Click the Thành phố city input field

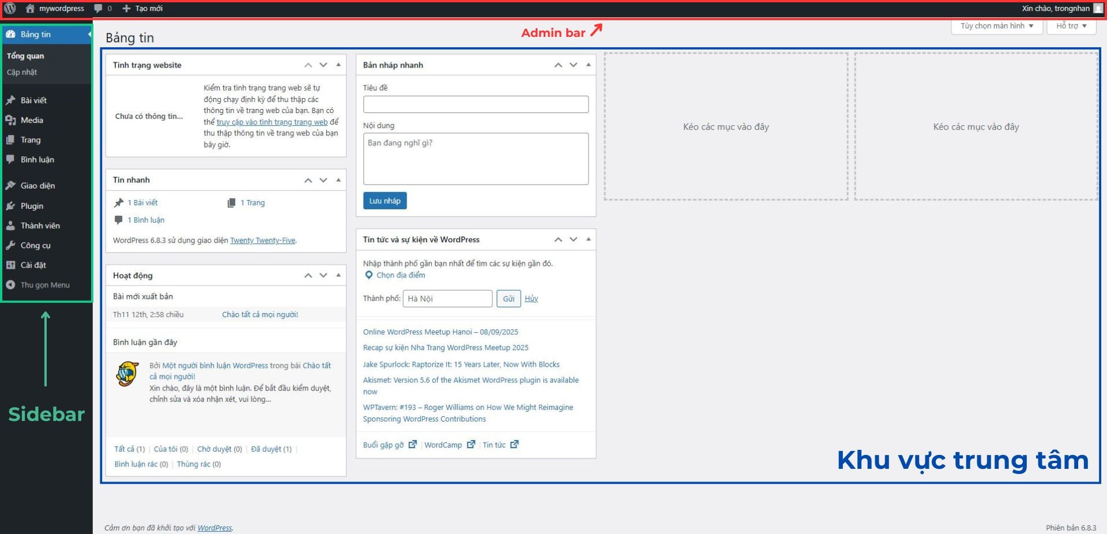(x=447, y=299)
